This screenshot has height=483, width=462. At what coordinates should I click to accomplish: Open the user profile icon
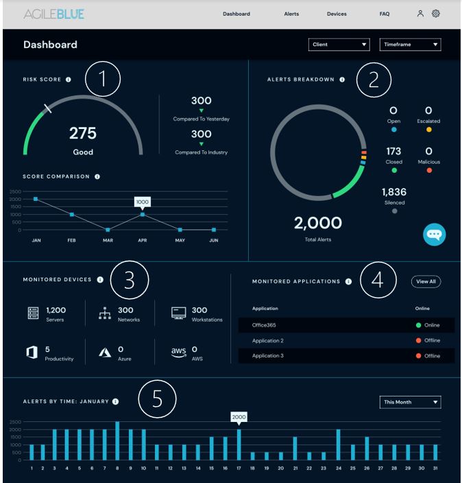coord(420,14)
